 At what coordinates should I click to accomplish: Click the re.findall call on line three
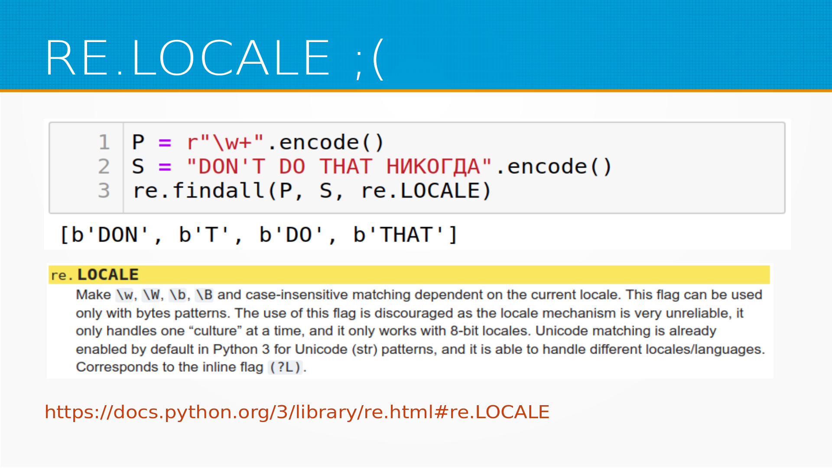click(198, 191)
